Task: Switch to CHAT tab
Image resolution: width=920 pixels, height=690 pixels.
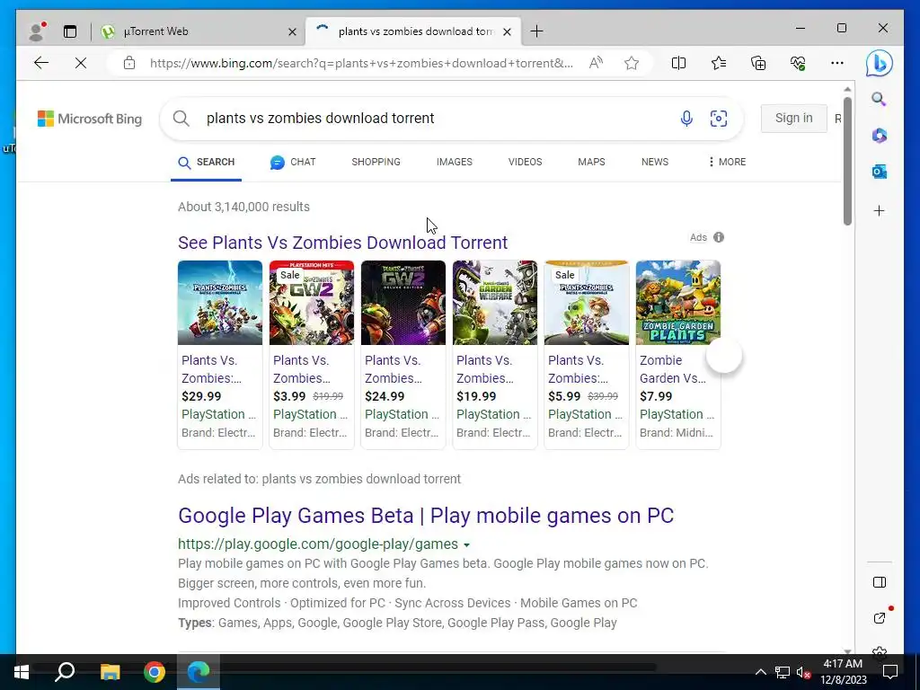Action: point(293,162)
